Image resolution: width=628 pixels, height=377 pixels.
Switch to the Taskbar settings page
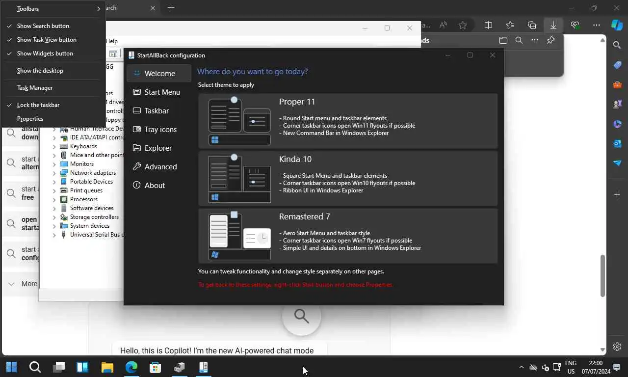[158, 111]
